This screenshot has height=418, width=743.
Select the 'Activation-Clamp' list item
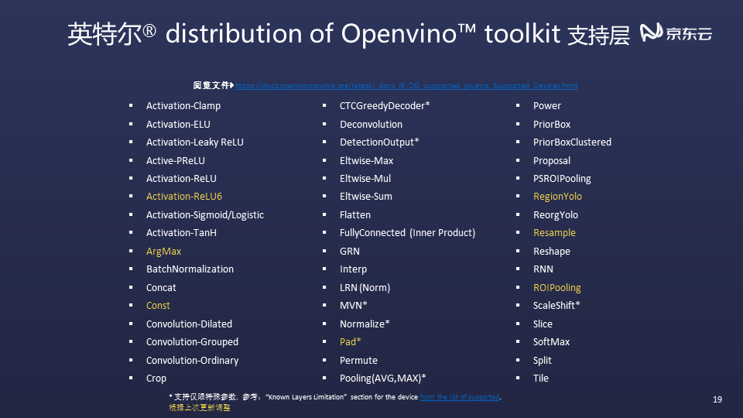183,106
